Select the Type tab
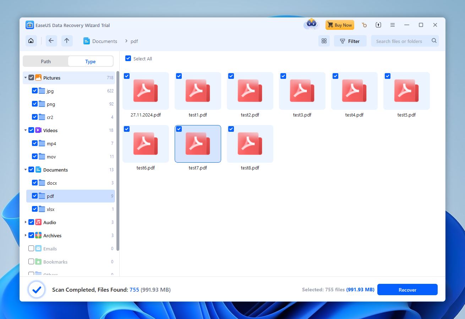 click(90, 61)
